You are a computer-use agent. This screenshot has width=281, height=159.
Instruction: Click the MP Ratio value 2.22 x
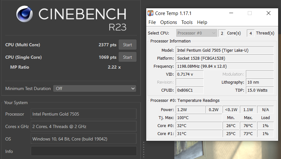[x=114, y=67]
